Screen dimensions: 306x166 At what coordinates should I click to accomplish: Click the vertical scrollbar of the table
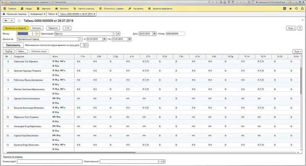point(301,80)
